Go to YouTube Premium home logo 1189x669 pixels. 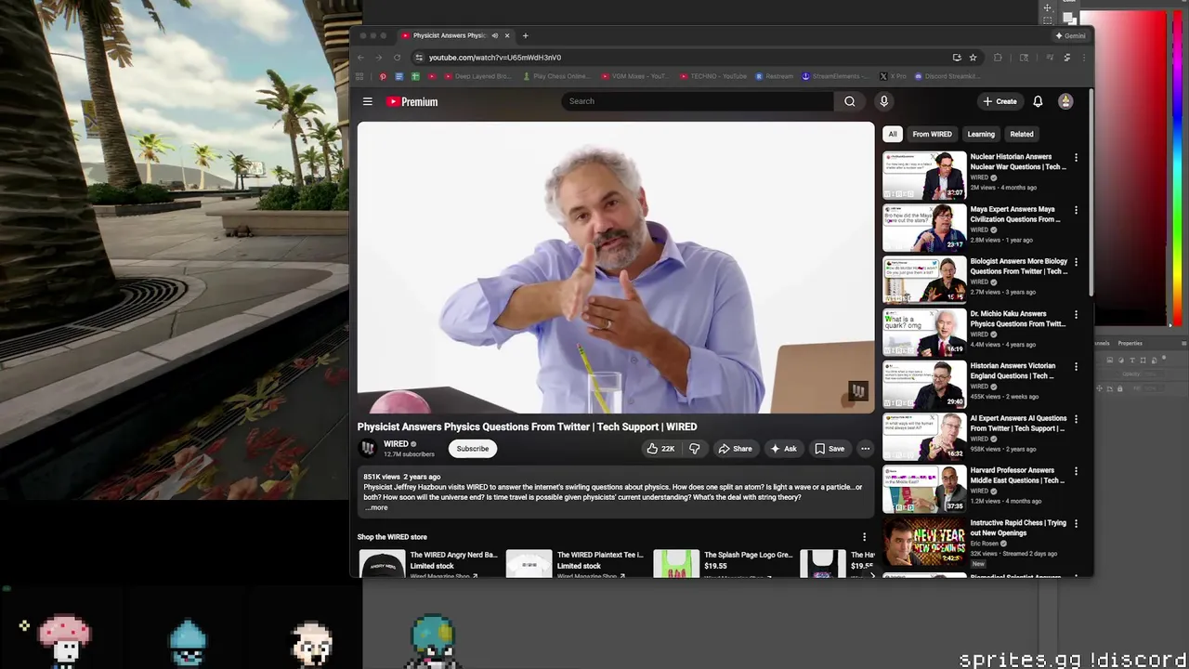pos(412,101)
